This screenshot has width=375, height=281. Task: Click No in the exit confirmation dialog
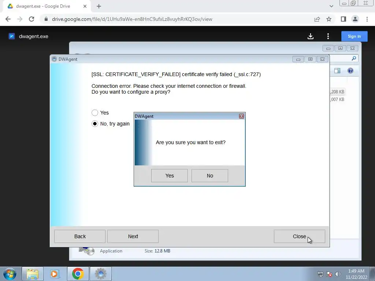[x=210, y=176]
